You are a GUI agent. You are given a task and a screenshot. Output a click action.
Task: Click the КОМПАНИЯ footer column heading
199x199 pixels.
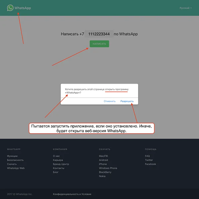click(60, 149)
